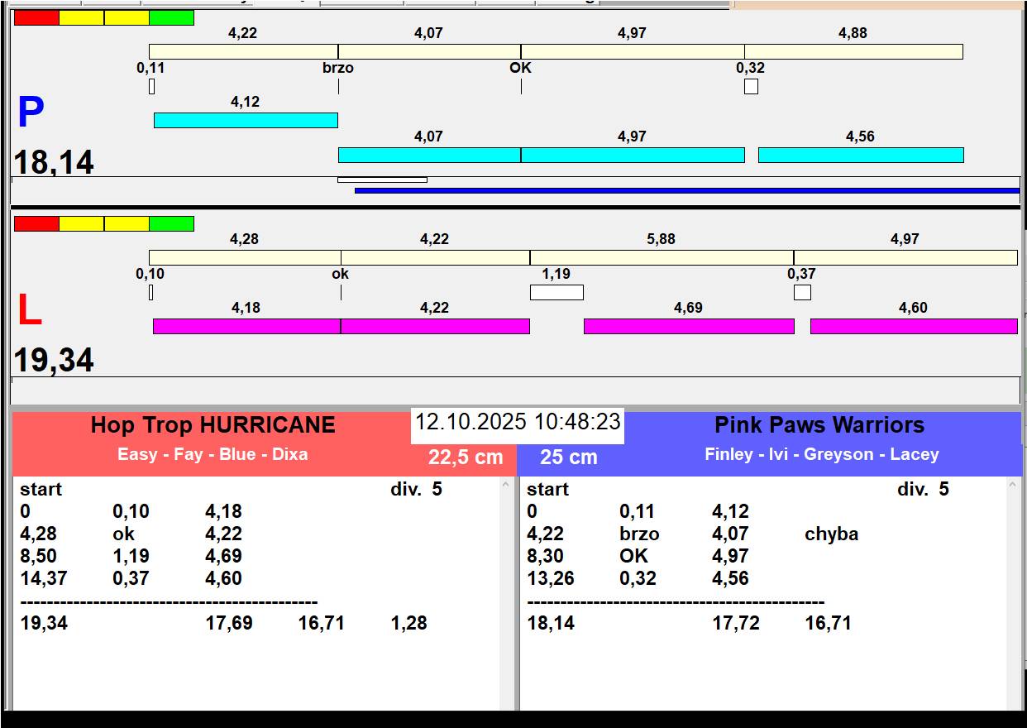The width and height of the screenshot is (1027, 728).
Task: Select the magenta 4,69 run bar
Action: [689, 327]
